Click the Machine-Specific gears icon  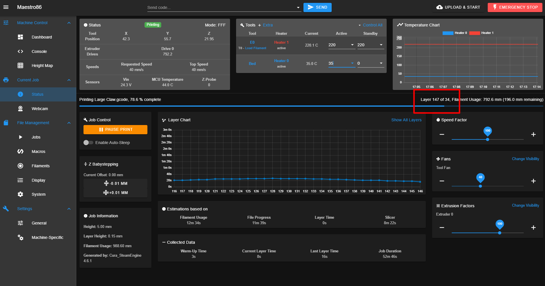(20, 237)
